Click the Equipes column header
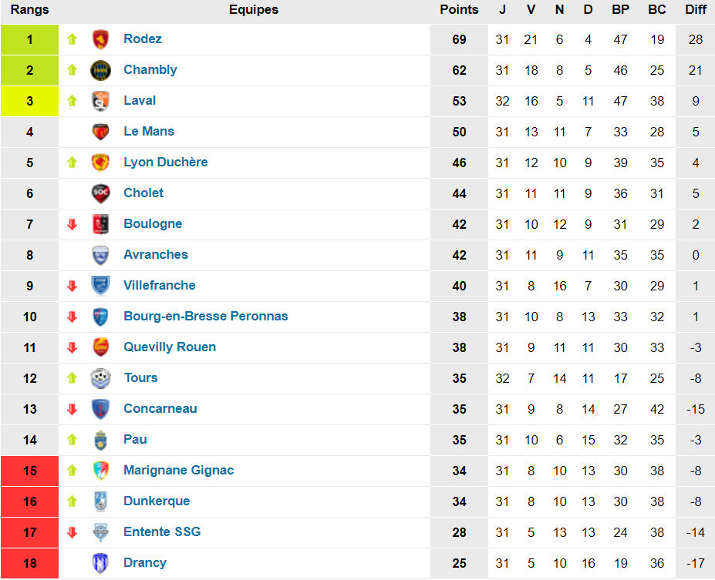This screenshot has width=715, height=580. [253, 10]
